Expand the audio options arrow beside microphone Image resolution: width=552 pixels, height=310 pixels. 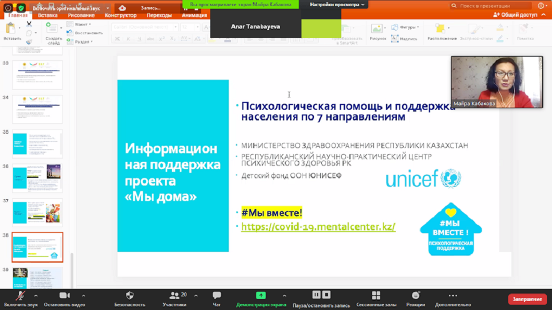35,295
